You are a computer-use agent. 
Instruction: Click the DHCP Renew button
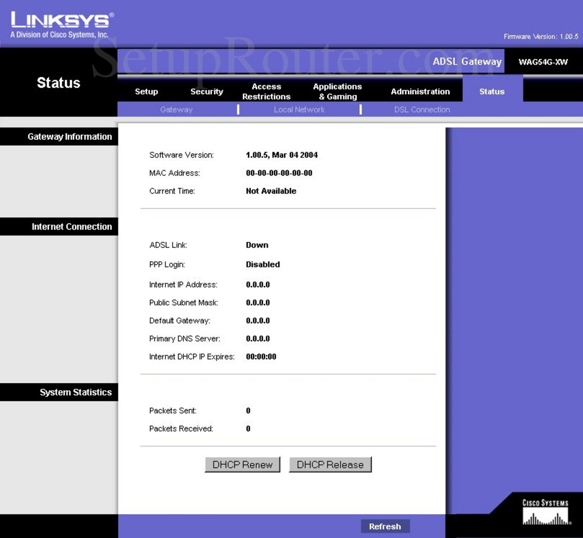[242, 464]
